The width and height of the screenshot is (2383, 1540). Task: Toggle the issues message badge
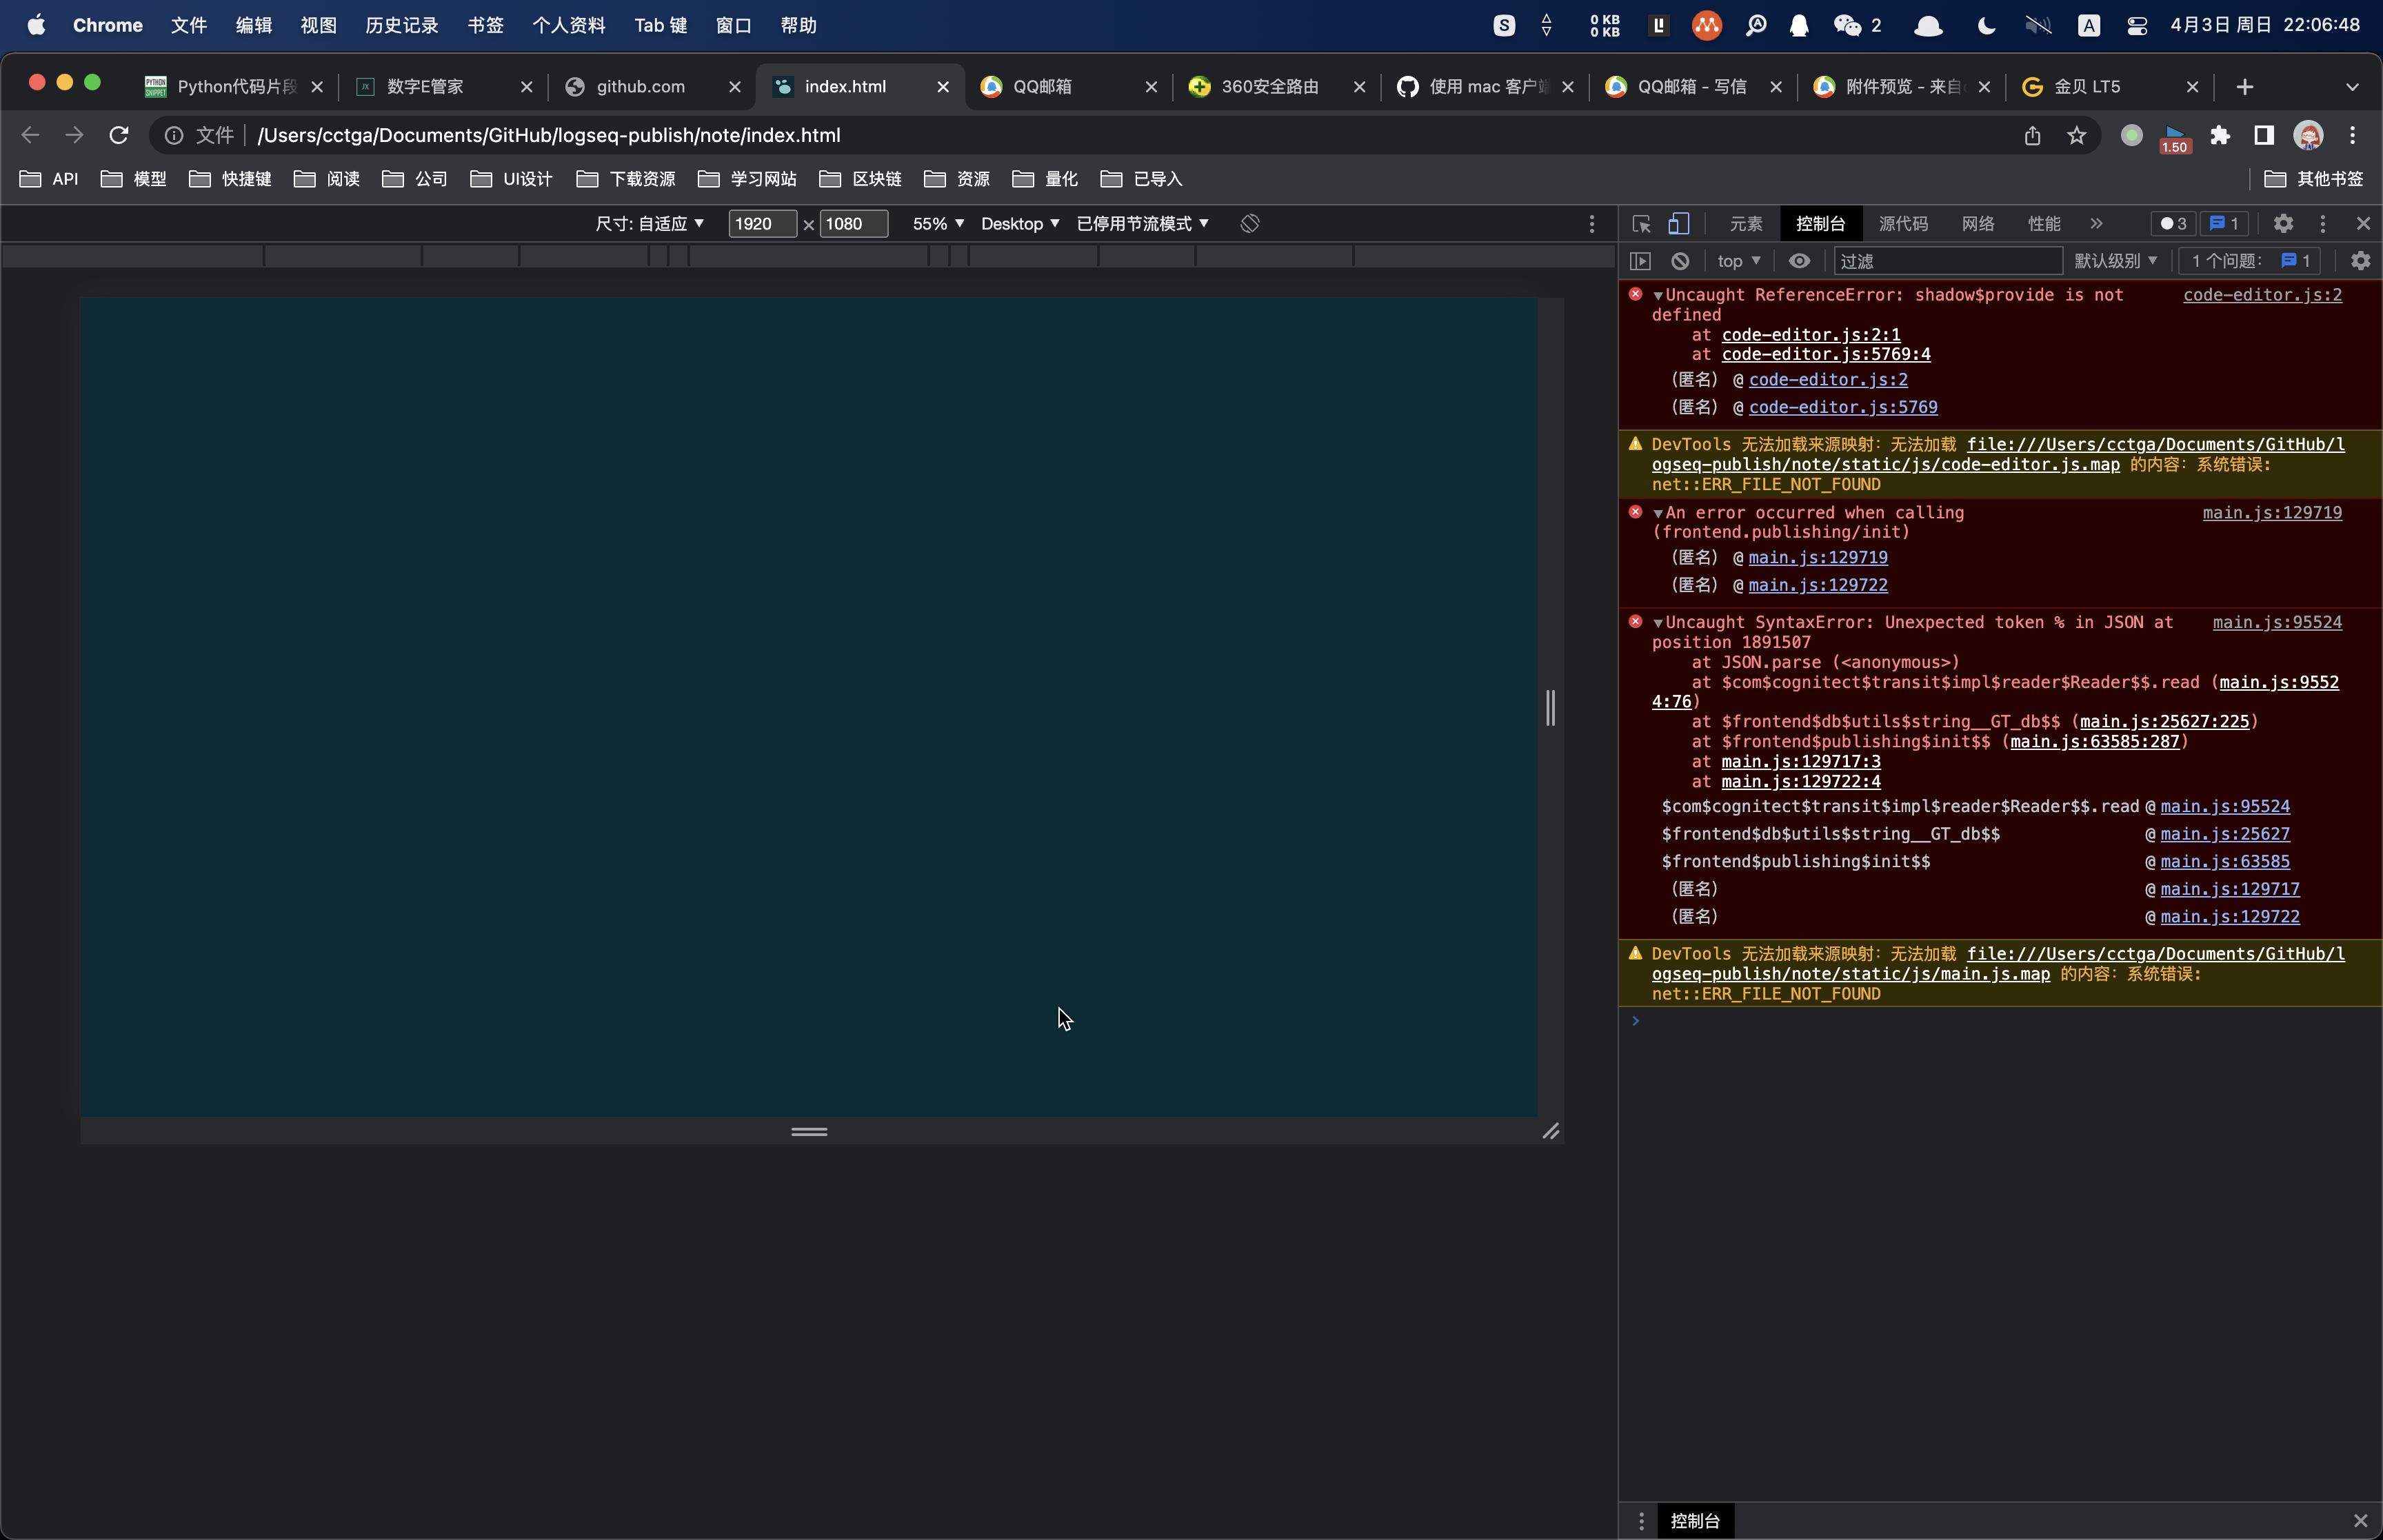tap(2223, 224)
